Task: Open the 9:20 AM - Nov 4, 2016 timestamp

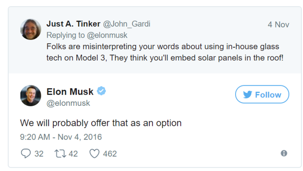Action: pyautogui.click(x=61, y=137)
